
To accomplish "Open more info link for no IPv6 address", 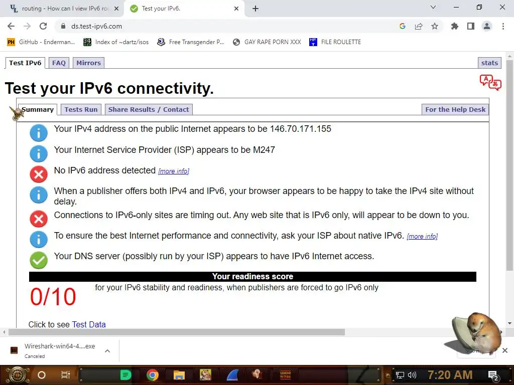I will pos(174,171).
